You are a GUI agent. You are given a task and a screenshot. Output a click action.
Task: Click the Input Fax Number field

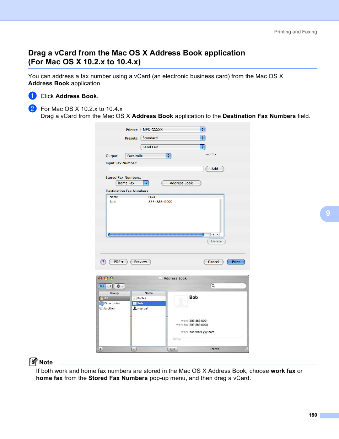coord(156,169)
